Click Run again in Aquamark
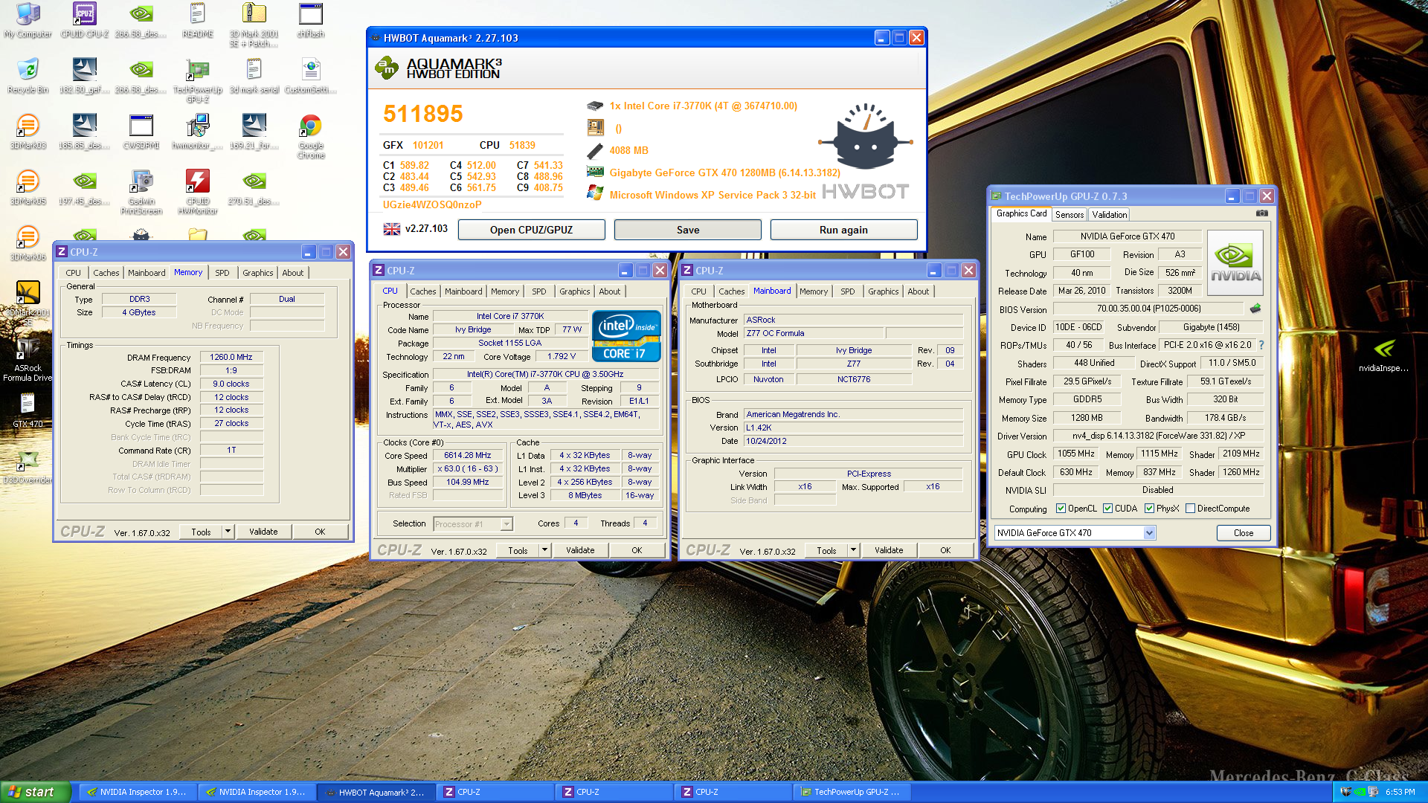The image size is (1428, 803). (x=843, y=230)
